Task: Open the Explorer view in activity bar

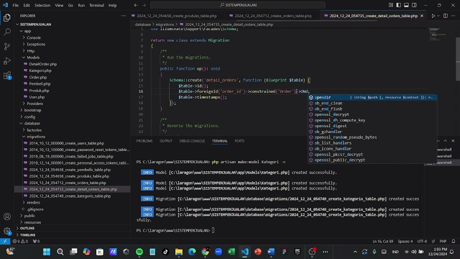Action: click(x=7, y=17)
